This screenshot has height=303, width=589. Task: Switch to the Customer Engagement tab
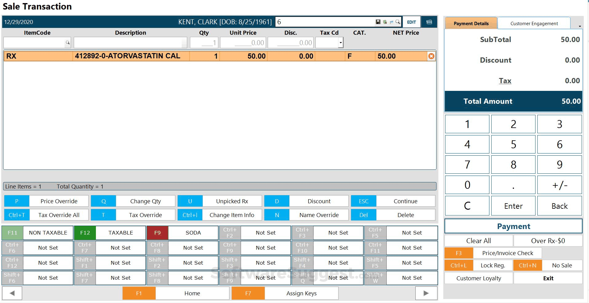pos(534,23)
